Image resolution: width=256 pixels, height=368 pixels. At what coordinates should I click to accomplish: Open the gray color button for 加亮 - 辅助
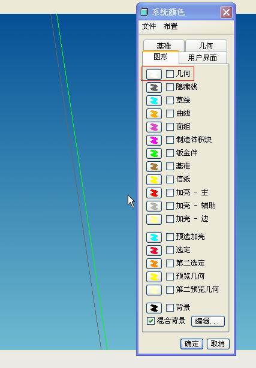pos(154,206)
